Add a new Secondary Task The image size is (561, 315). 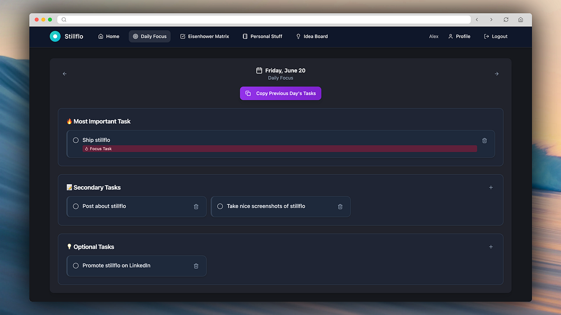click(x=491, y=187)
